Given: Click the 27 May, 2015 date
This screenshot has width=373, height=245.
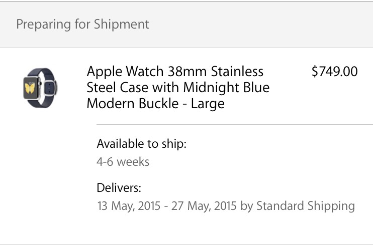Looking at the screenshot, I should (x=204, y=206).
